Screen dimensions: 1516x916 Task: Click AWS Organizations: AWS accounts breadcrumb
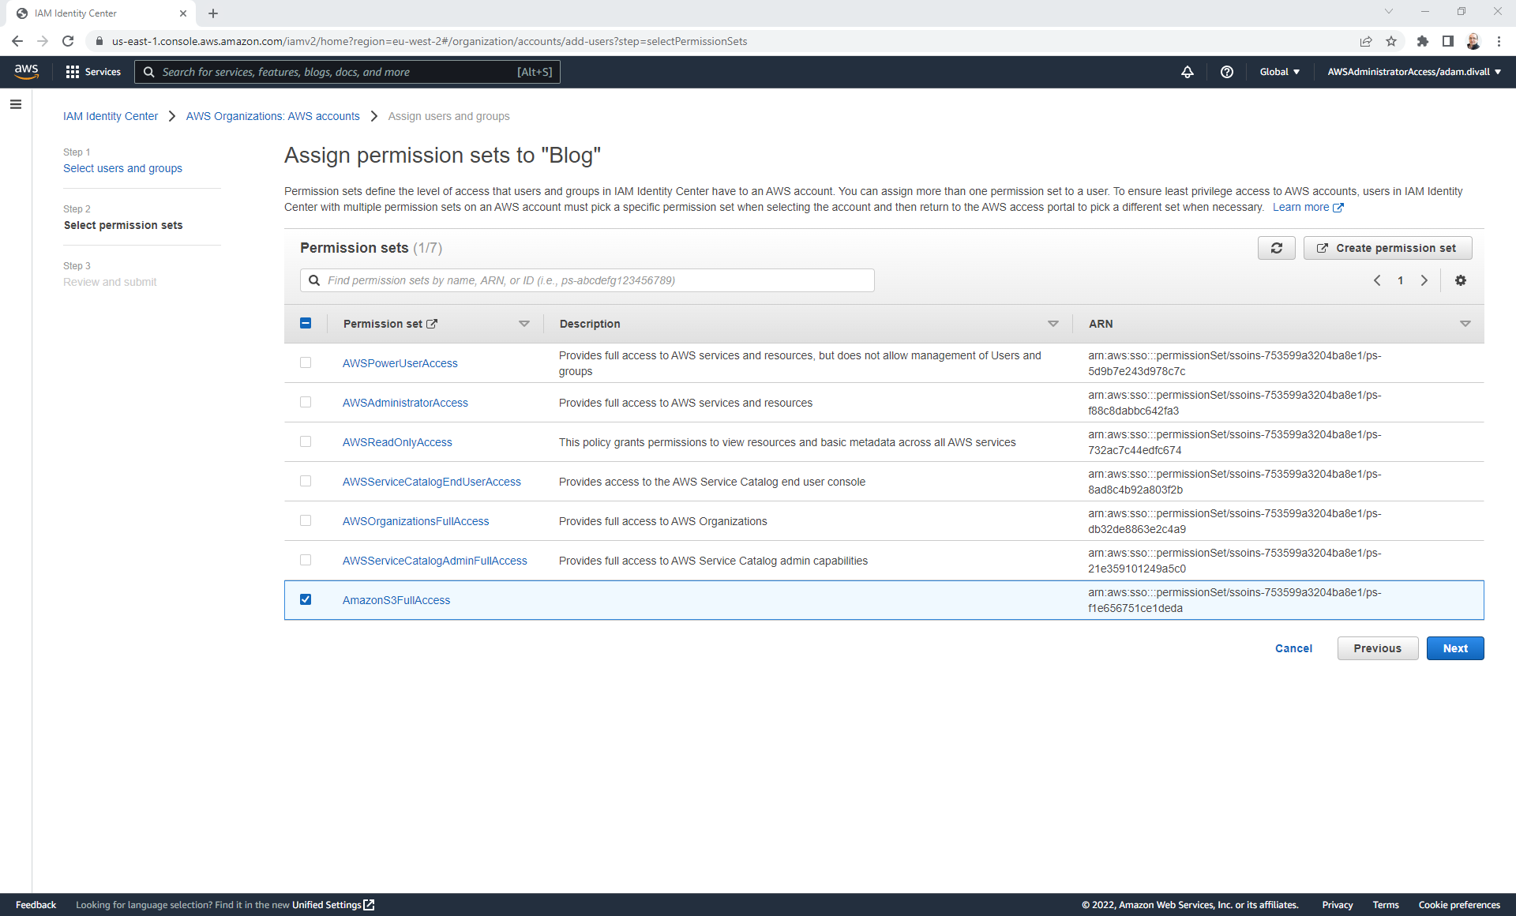[x=272, y=116]
